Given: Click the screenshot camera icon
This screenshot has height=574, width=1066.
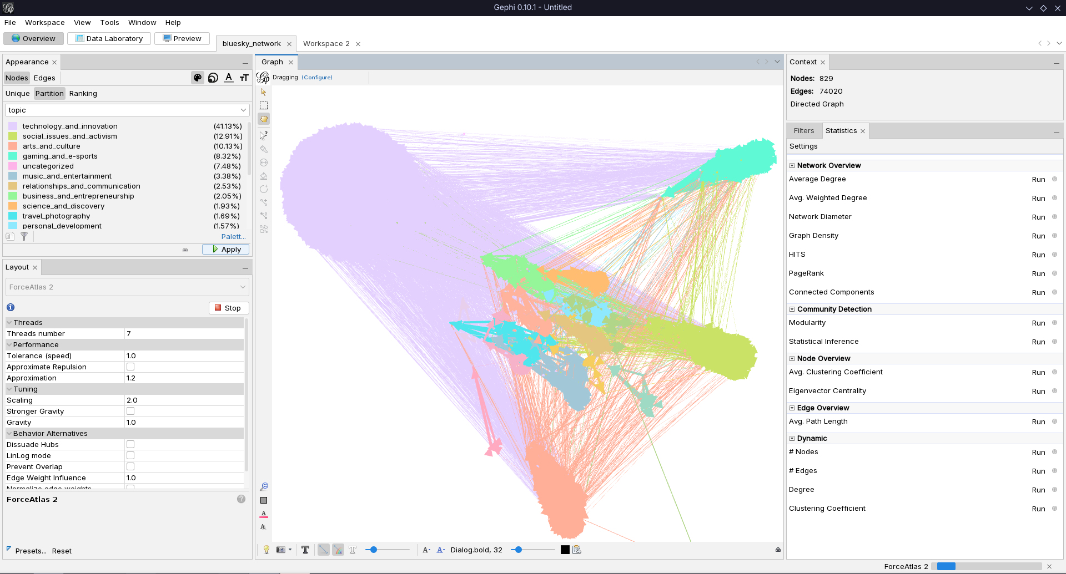Looking at the screenshot, I should click(281, 550).
